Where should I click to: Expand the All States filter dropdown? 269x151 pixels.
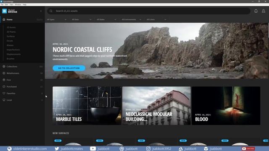106,20
